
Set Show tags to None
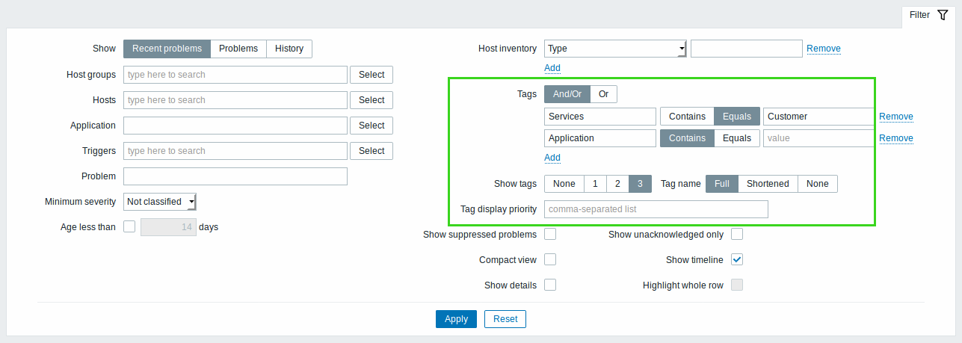(564, 184)
